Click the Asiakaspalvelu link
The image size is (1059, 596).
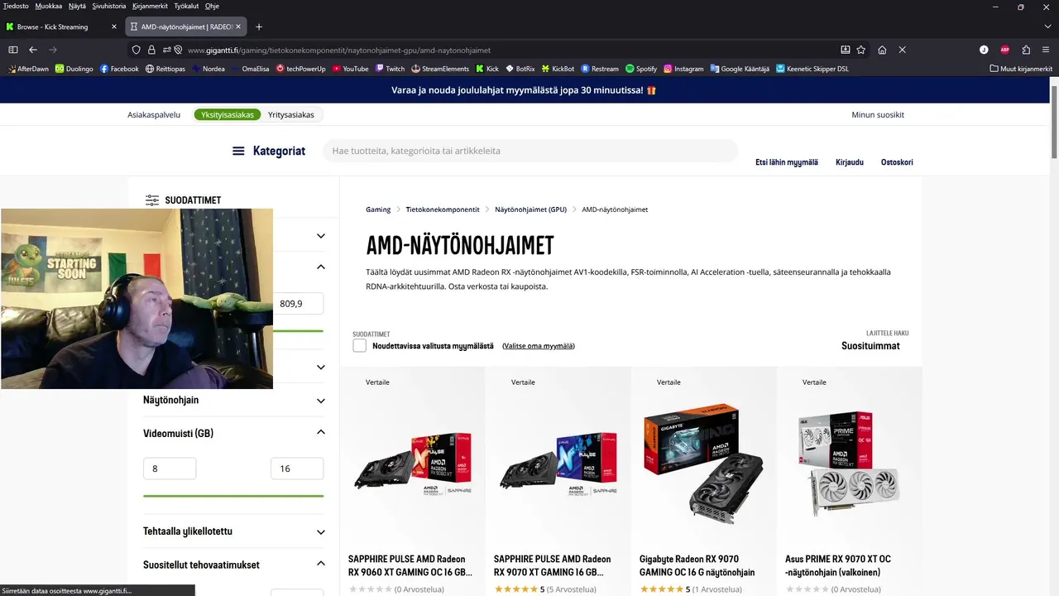[154, 114]
